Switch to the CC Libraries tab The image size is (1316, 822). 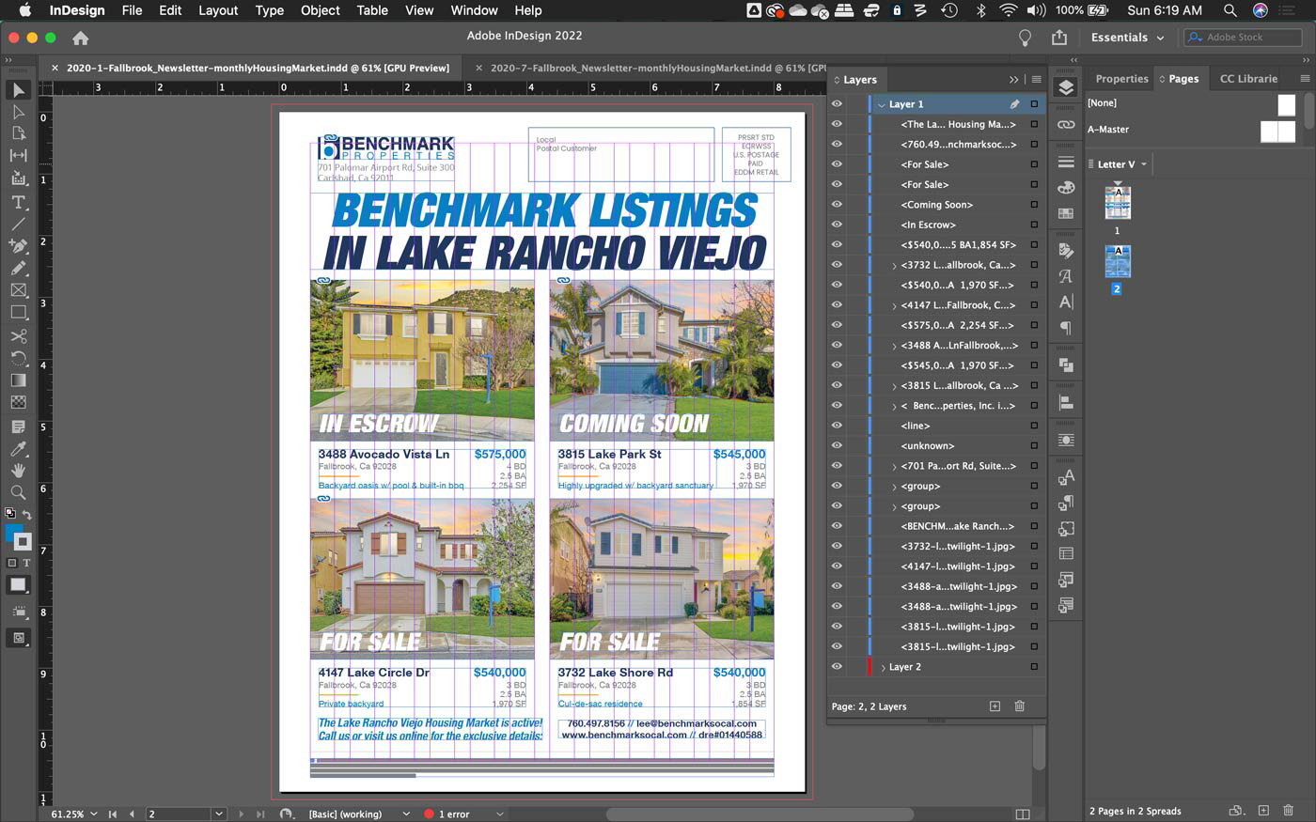coord(1248,79)
